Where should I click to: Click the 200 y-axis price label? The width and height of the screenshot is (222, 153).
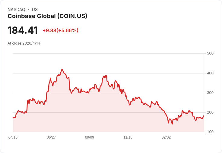point(210,112)
